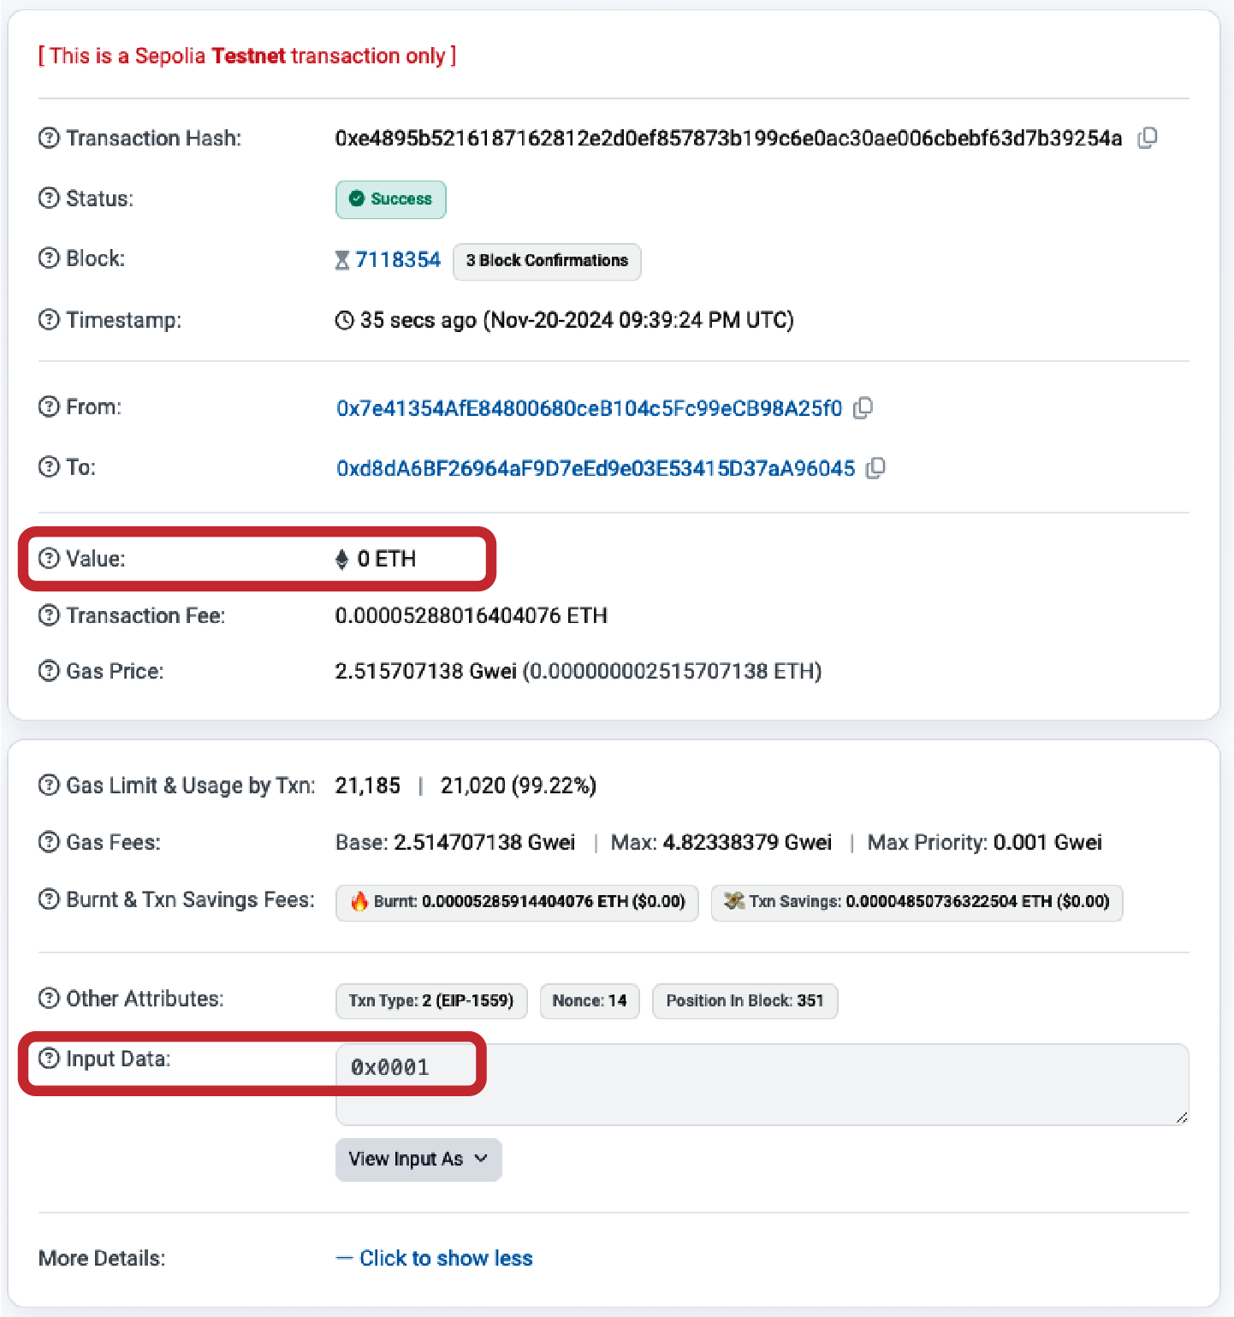Click the hourglass icon next to block 7118354
This screenshot has width=1234, height=1317.
[342, 259]
